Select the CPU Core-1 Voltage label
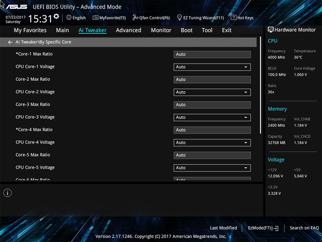 (35, 67)
